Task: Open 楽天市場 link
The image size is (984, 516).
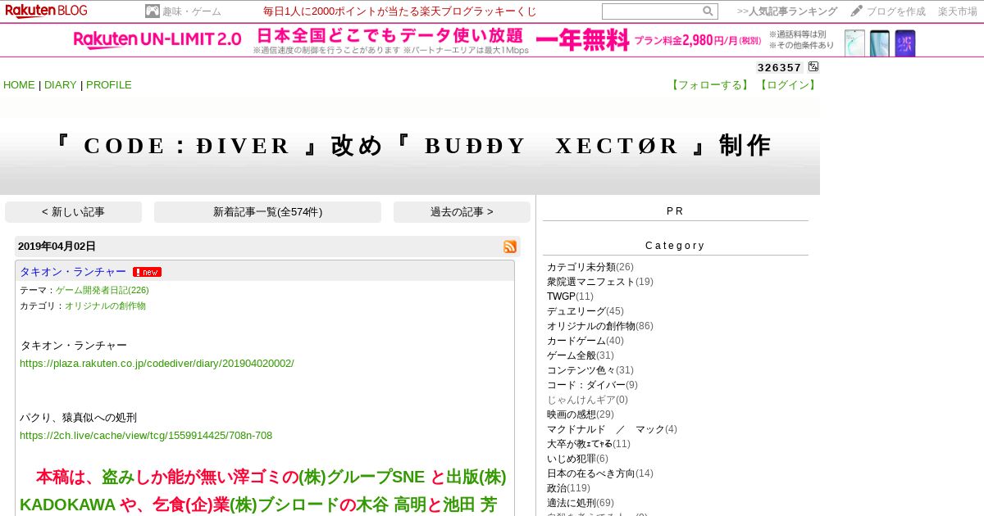Action: [x=958, y=11]
